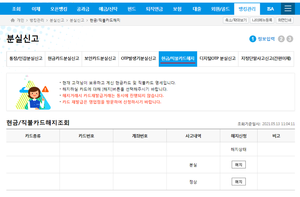Open the 보험 menu
The width and height of the screenshot is (300, 197).
(x=177, y=9)
